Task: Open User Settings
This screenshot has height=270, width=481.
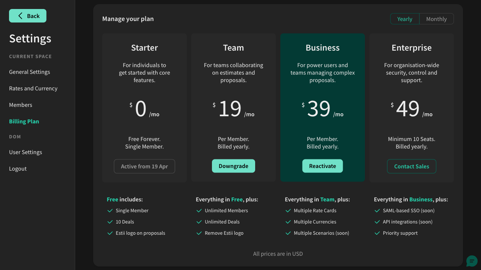Action: pos(26,152)
